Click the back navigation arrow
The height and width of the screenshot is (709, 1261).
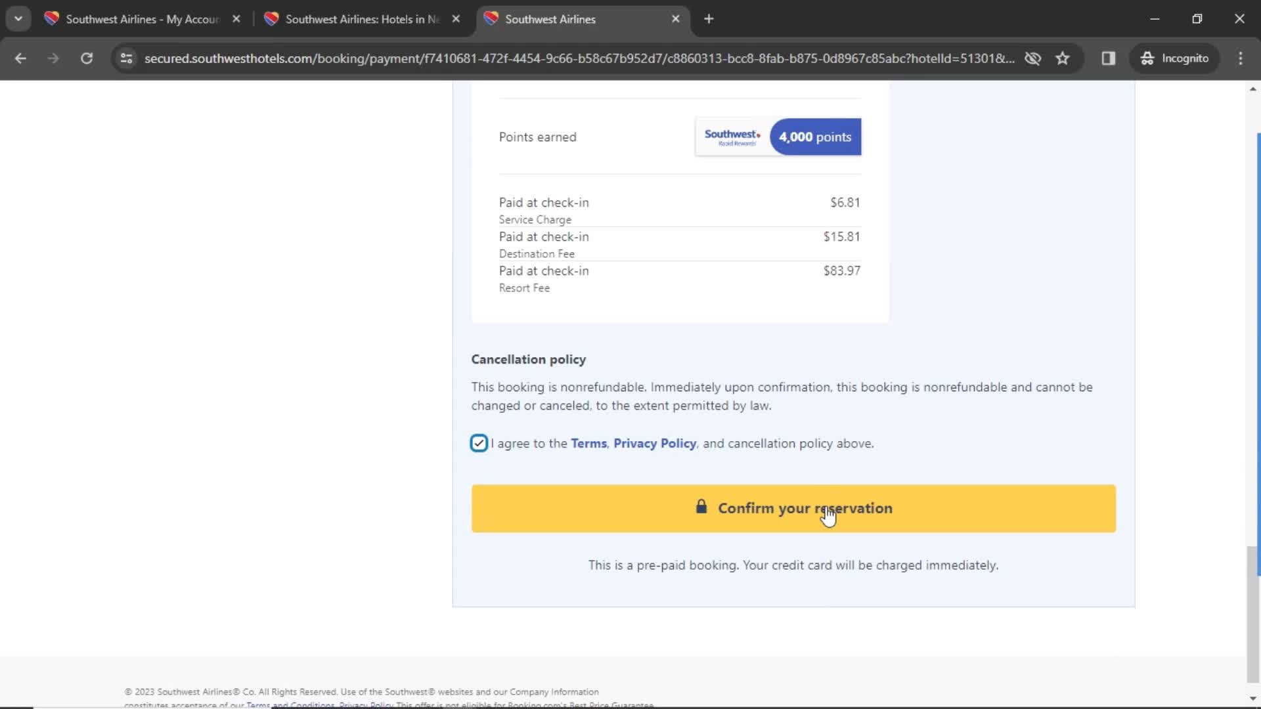pyautogui.click(x=21, y=58)
